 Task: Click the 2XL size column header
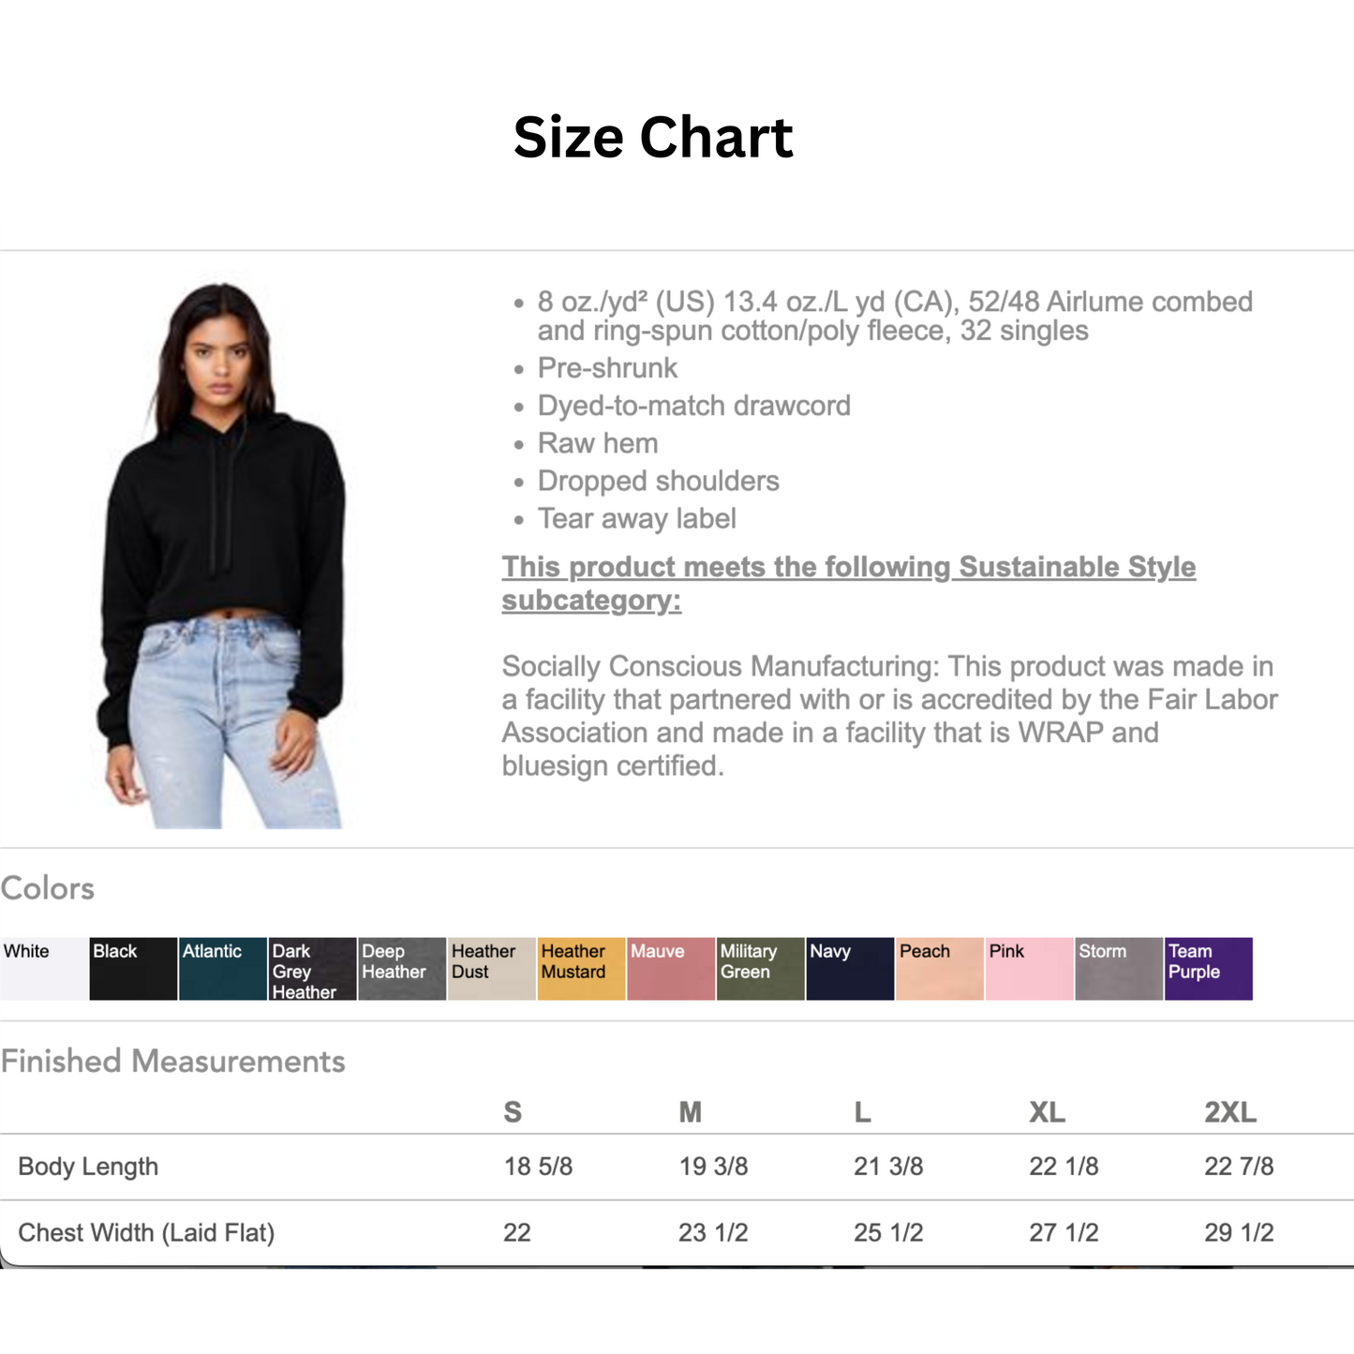point(1229,1112)
